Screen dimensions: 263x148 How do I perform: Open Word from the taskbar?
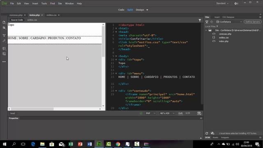click(90, 144)
